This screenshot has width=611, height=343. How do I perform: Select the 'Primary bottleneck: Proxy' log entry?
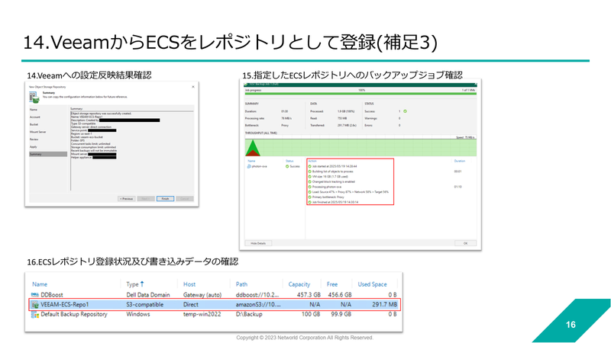pyautogui.click(x=328, y=197)
